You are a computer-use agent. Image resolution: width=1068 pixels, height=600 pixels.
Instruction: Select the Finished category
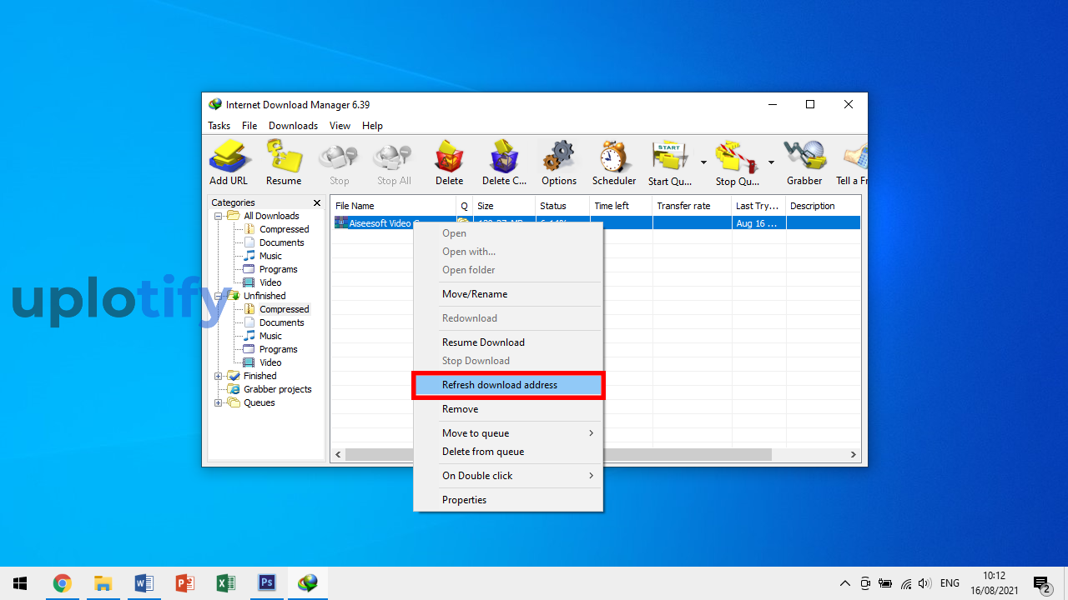pos(259,376)
